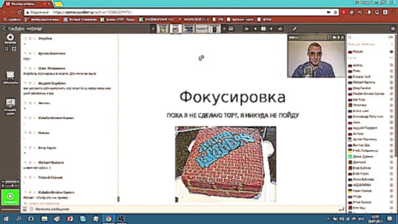Viewport: 398px width, 224px height.
Task: Click the search icon in the participants panel
Action: (x=349, y=37)
